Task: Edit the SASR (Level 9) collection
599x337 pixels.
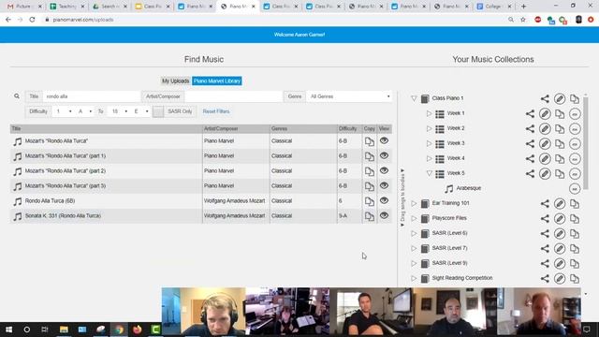Action: tap(560, 264)
